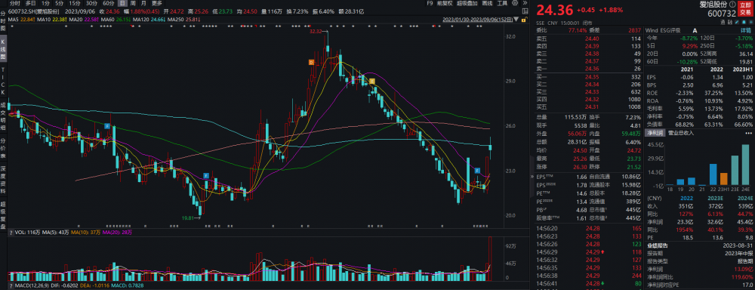Viewport: 755px width, 290px height.
Task: Open the 工具 tools menu
Action: (x=502, y=3)
